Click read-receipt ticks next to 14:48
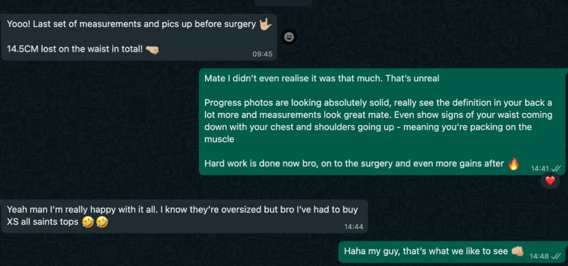568x266 pixels. point(557,256)
